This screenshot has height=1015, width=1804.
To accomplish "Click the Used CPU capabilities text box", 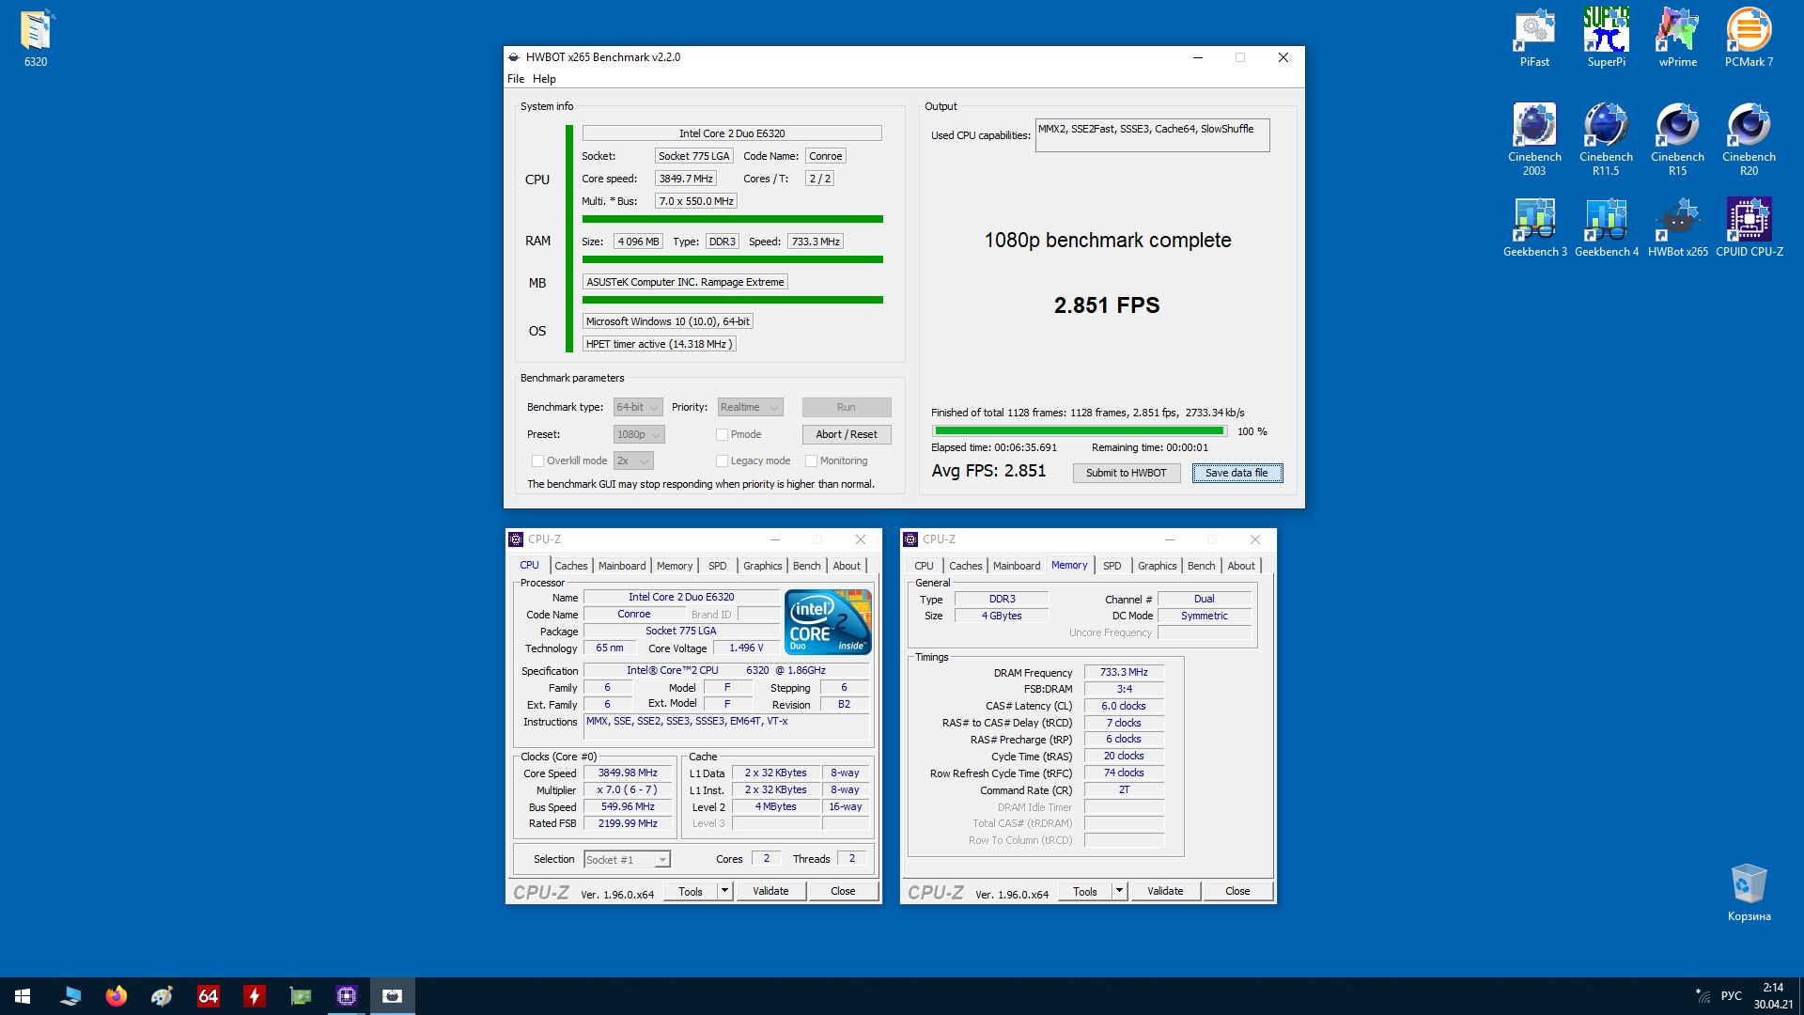I will tap(1152, 135).
